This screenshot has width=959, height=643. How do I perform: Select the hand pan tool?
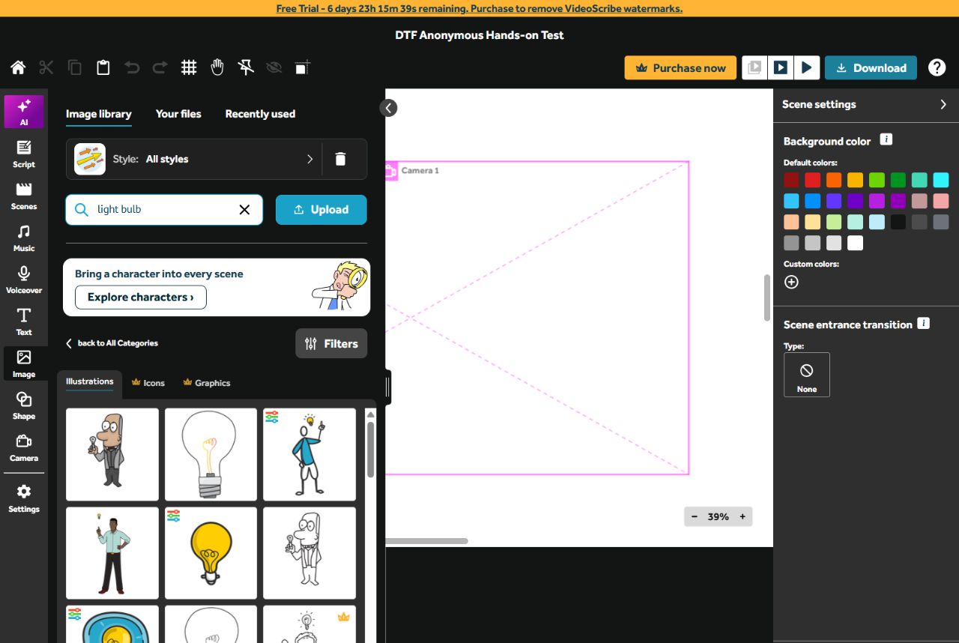(x=217, y=67)
